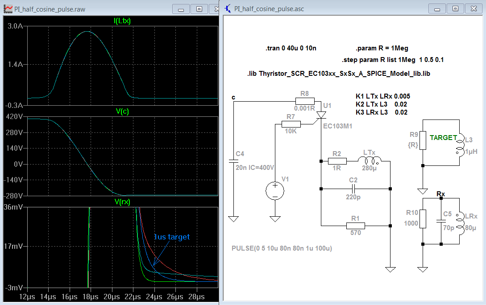Select the L3 1µH inductor symbol
Screen dimensions: 486x305
460,144
